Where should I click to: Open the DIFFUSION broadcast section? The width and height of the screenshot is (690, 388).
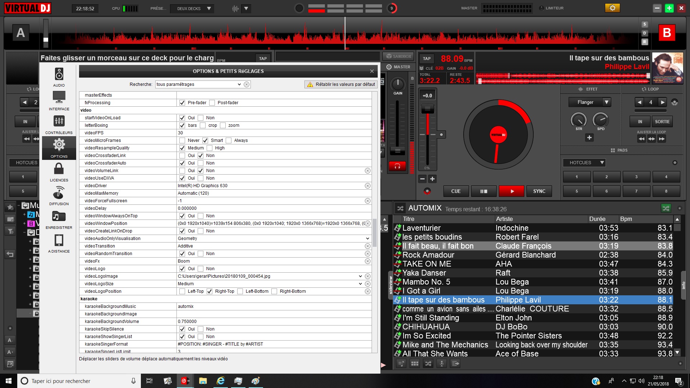tap(59, 195)
